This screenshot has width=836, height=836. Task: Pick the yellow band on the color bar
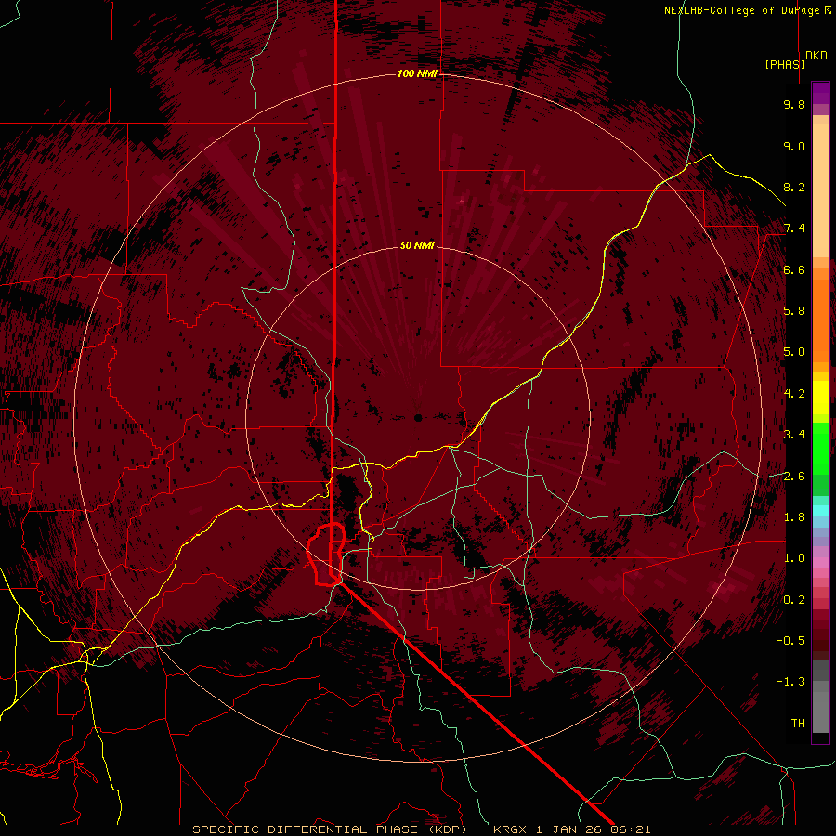(x=820, y=398)
